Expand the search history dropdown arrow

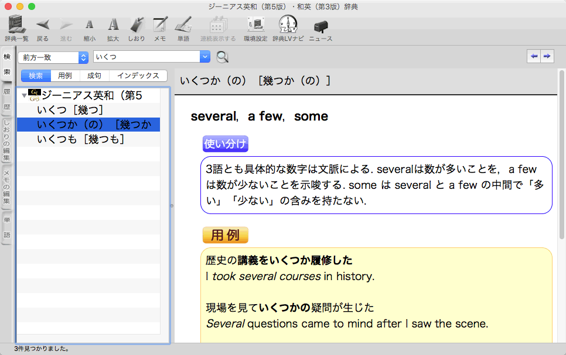coord(204,57)
